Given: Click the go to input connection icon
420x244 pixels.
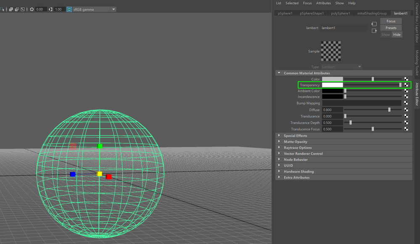Looking at the screenshot, I should point(374,24).
